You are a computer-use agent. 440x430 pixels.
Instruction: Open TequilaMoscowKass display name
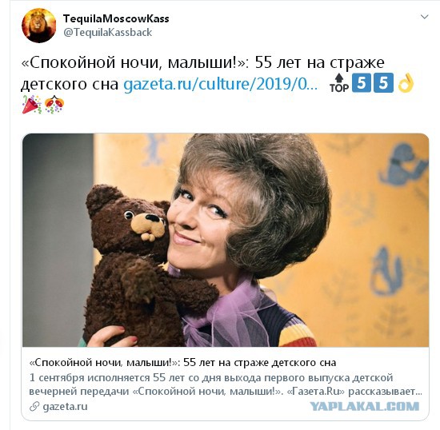pos(116,18)
